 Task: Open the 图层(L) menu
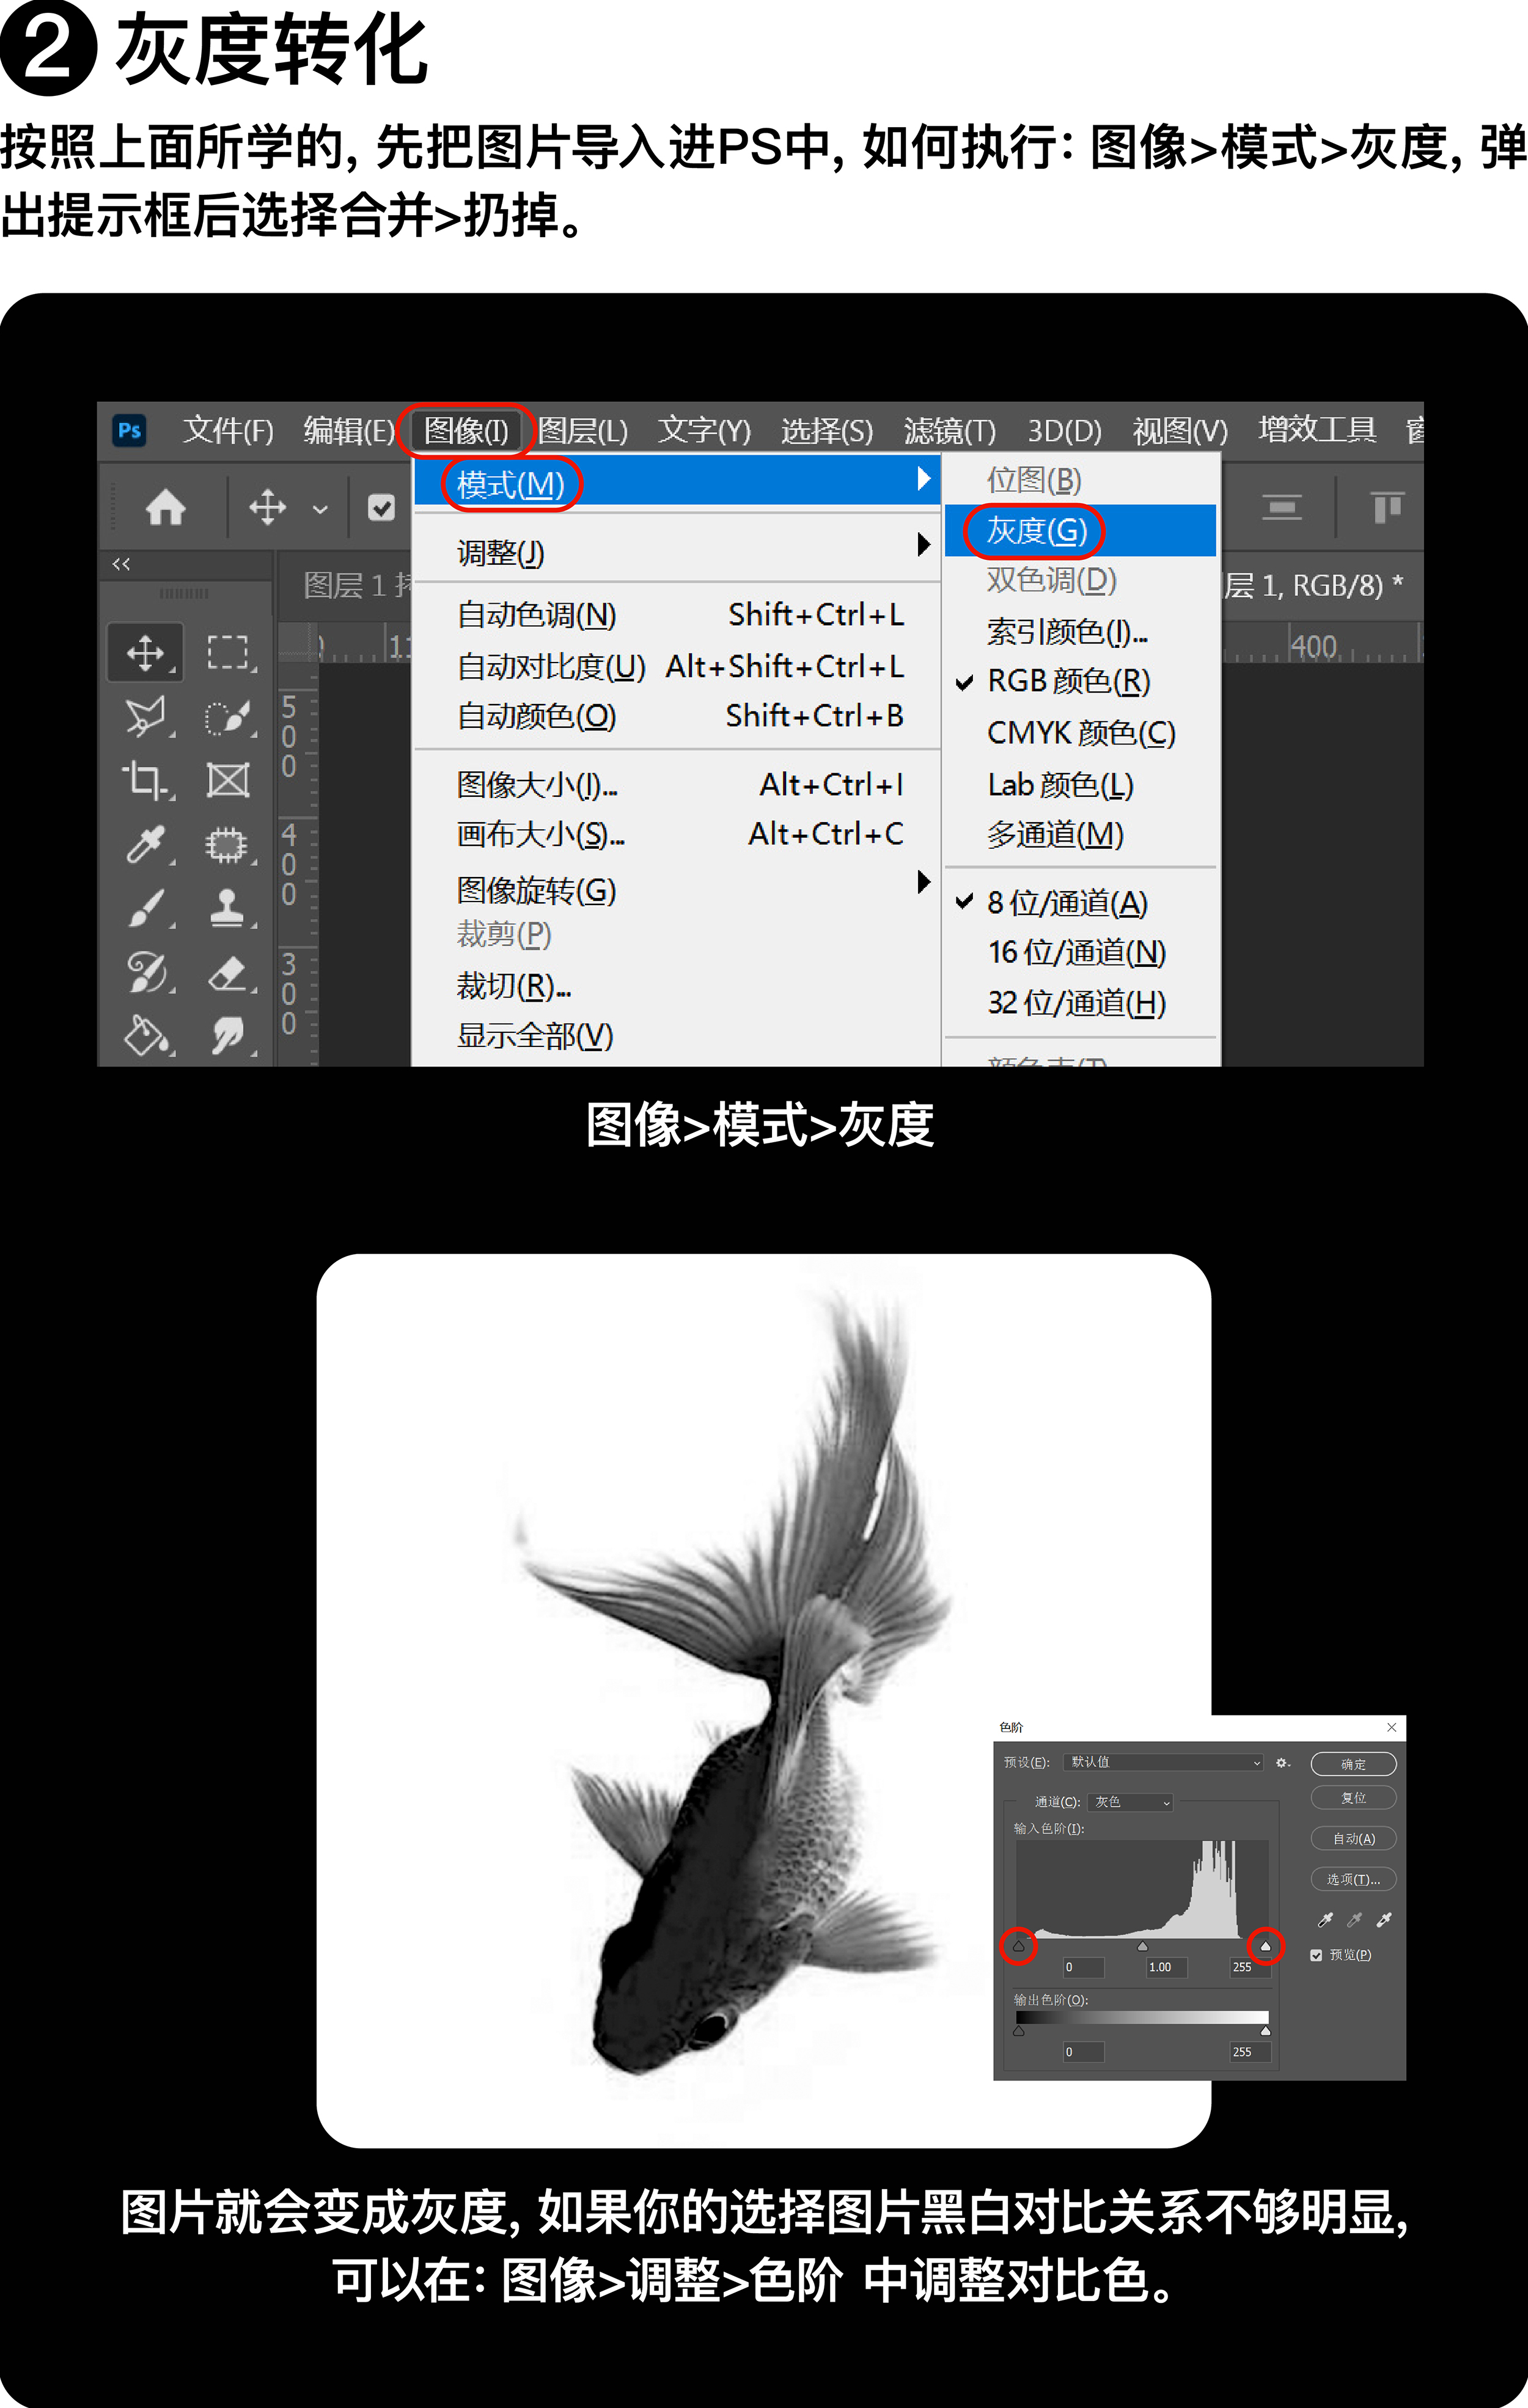coord(583,430)
